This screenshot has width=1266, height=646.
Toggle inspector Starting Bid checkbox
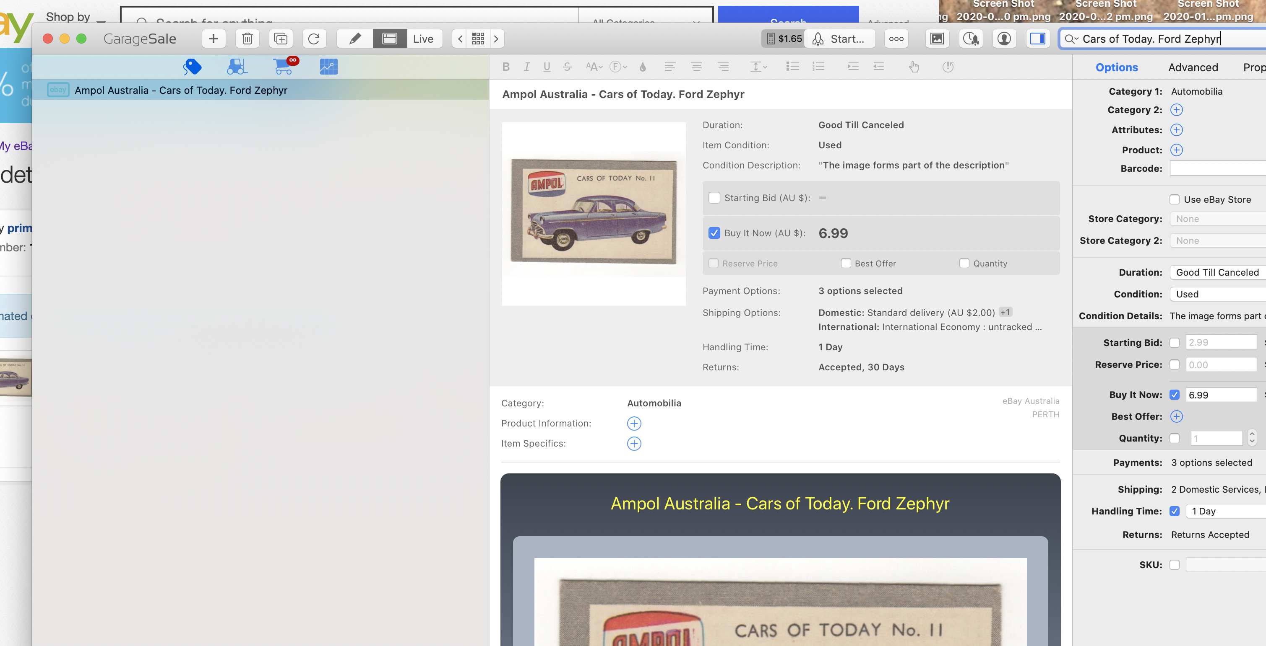pos(1174,343)
